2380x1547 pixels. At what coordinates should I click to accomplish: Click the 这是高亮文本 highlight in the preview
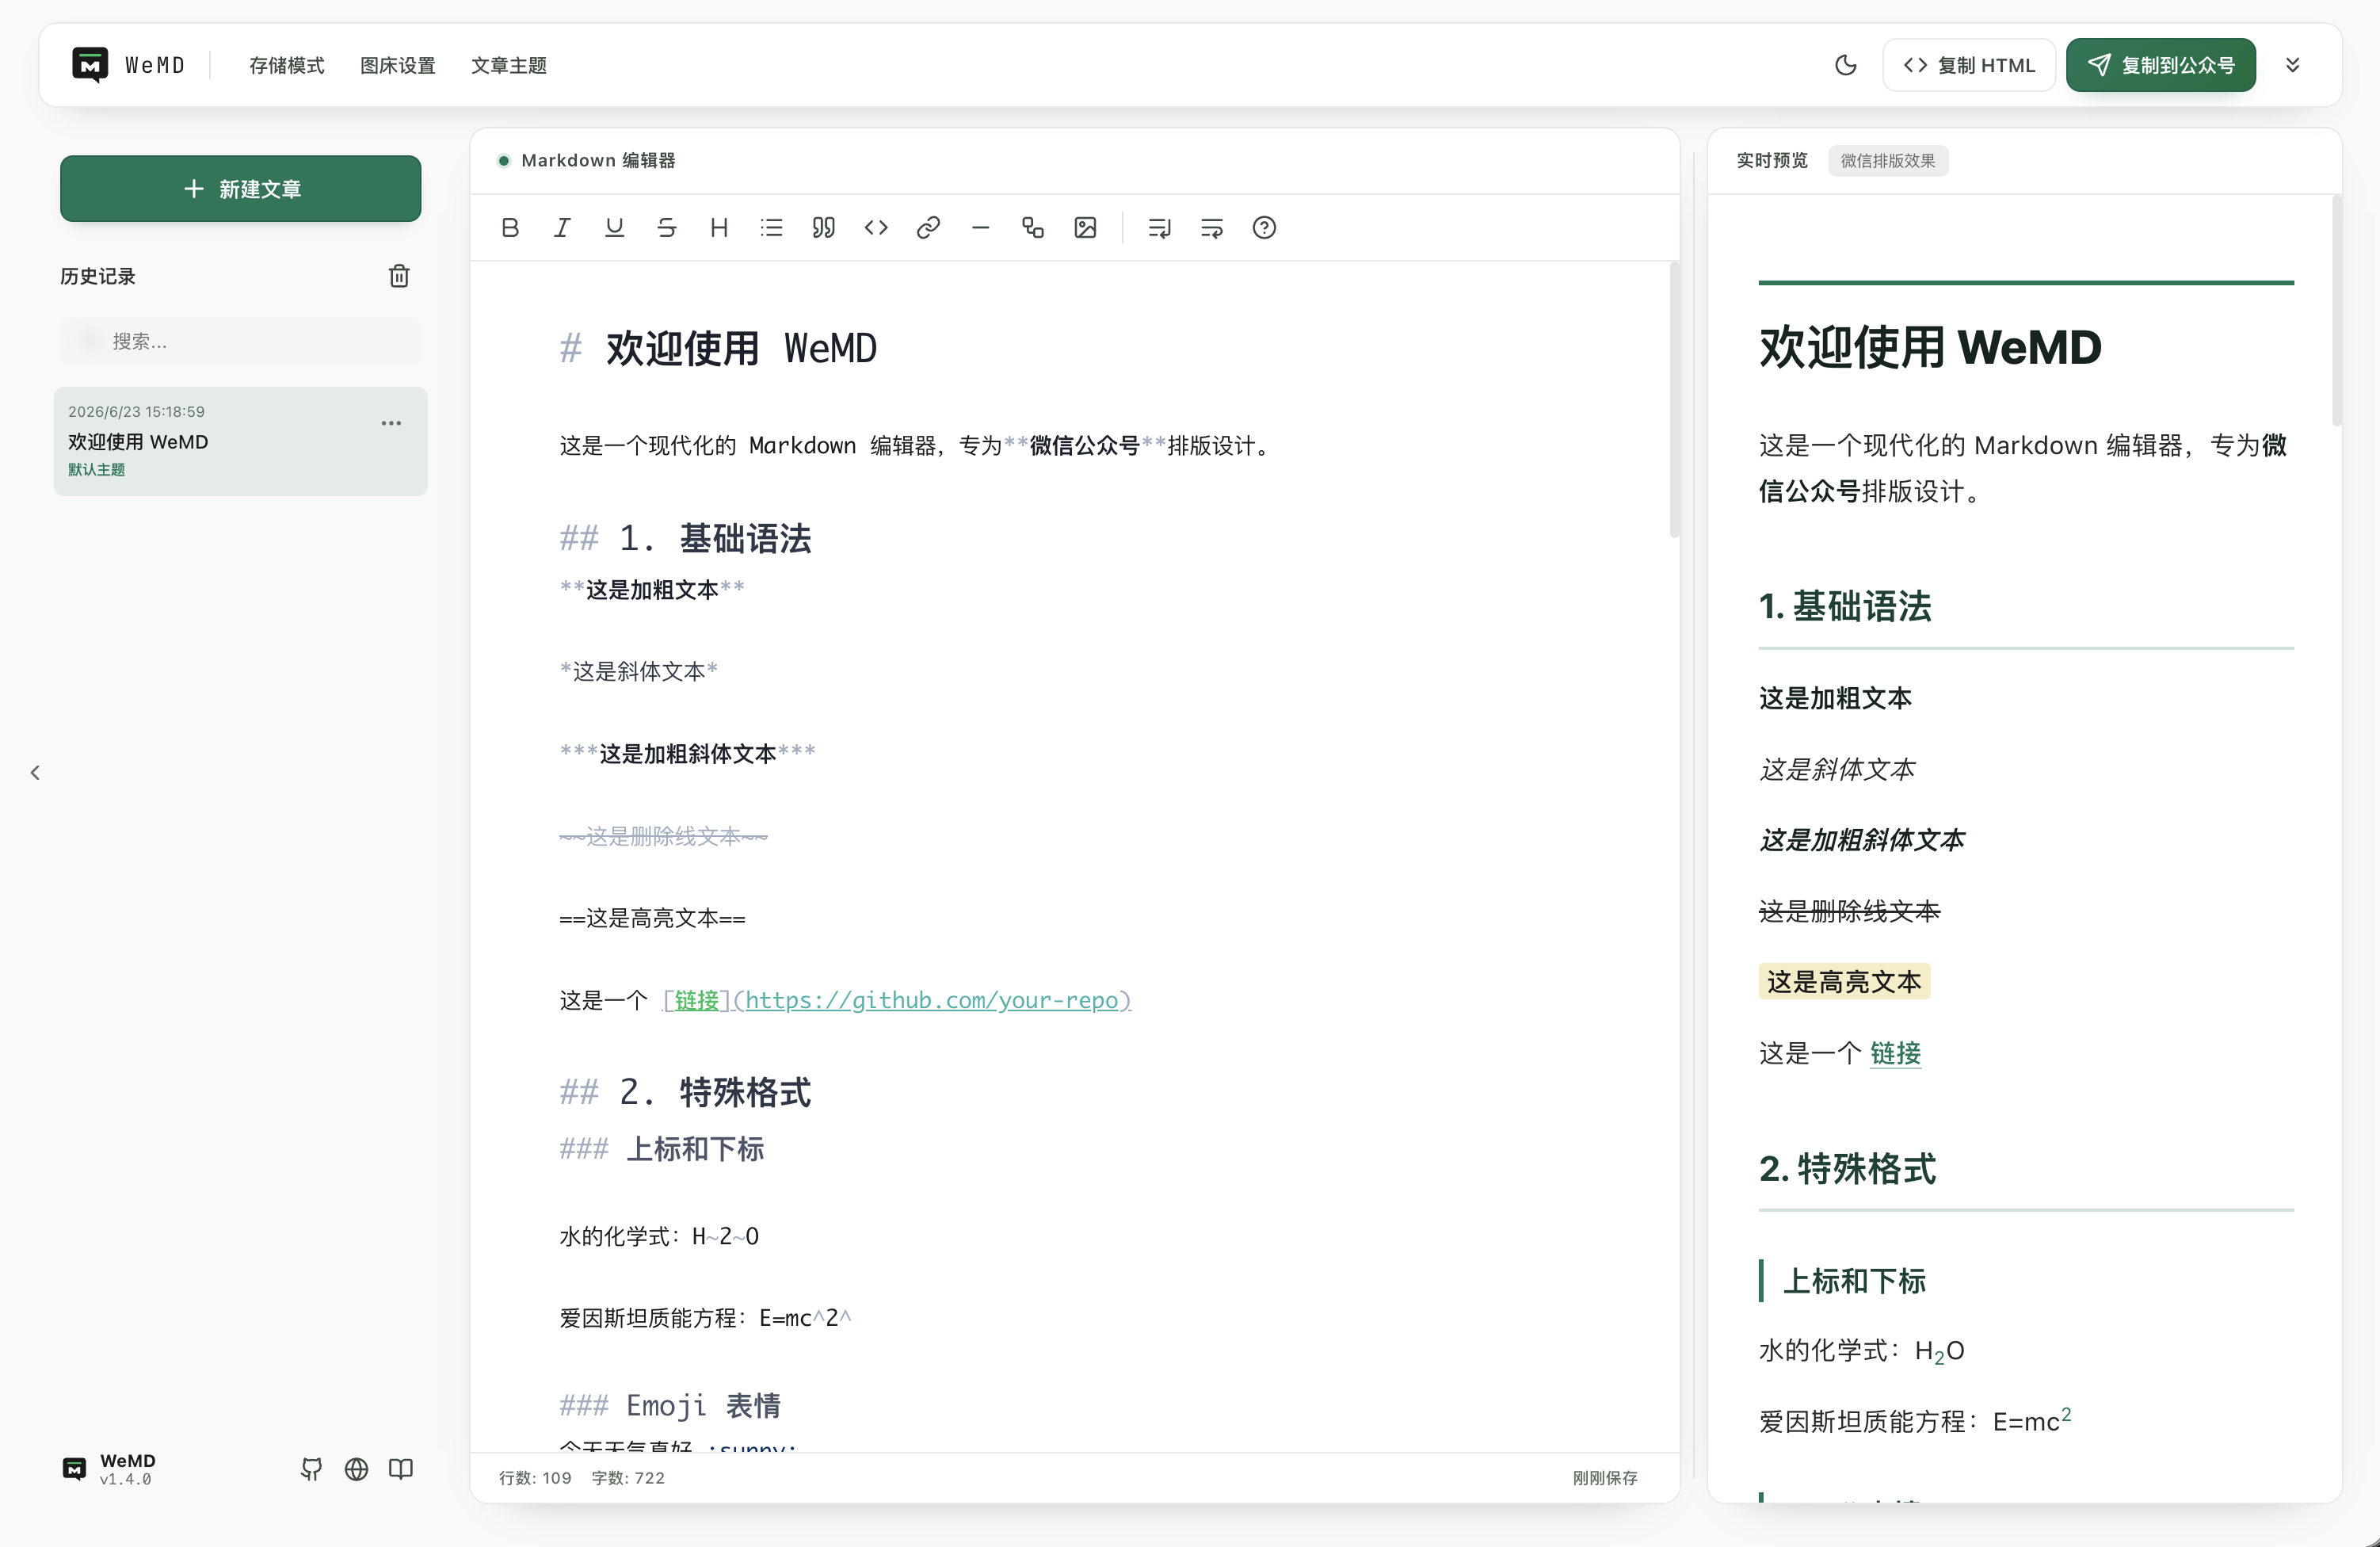(1844, 982)
